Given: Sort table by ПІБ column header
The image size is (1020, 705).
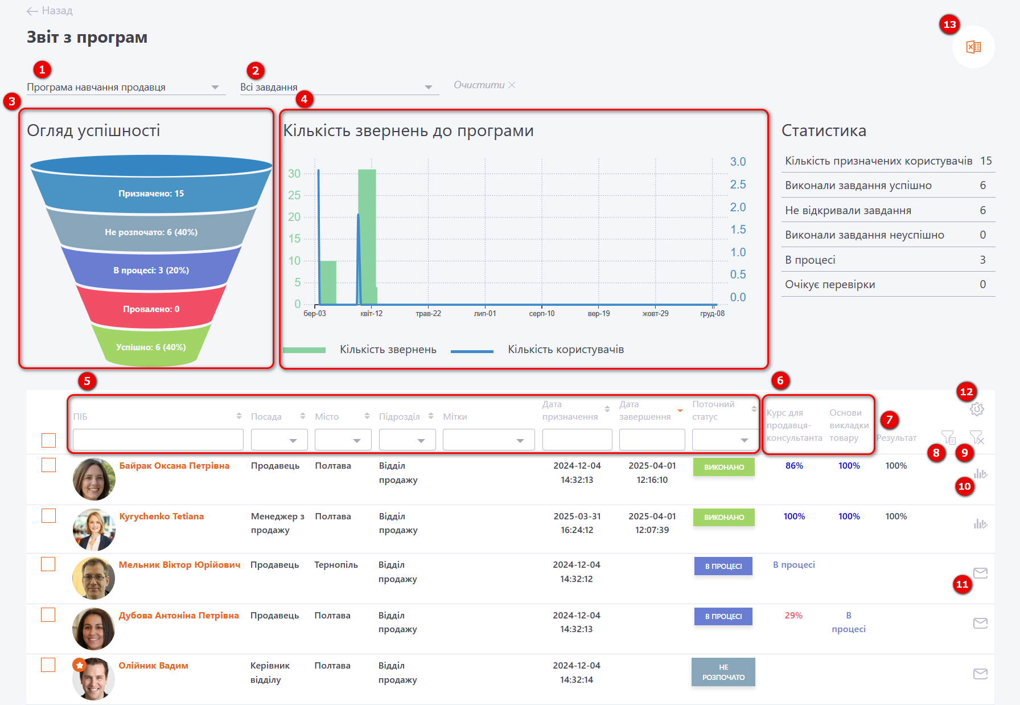Looking at the screenshot, I should (239, 416).
